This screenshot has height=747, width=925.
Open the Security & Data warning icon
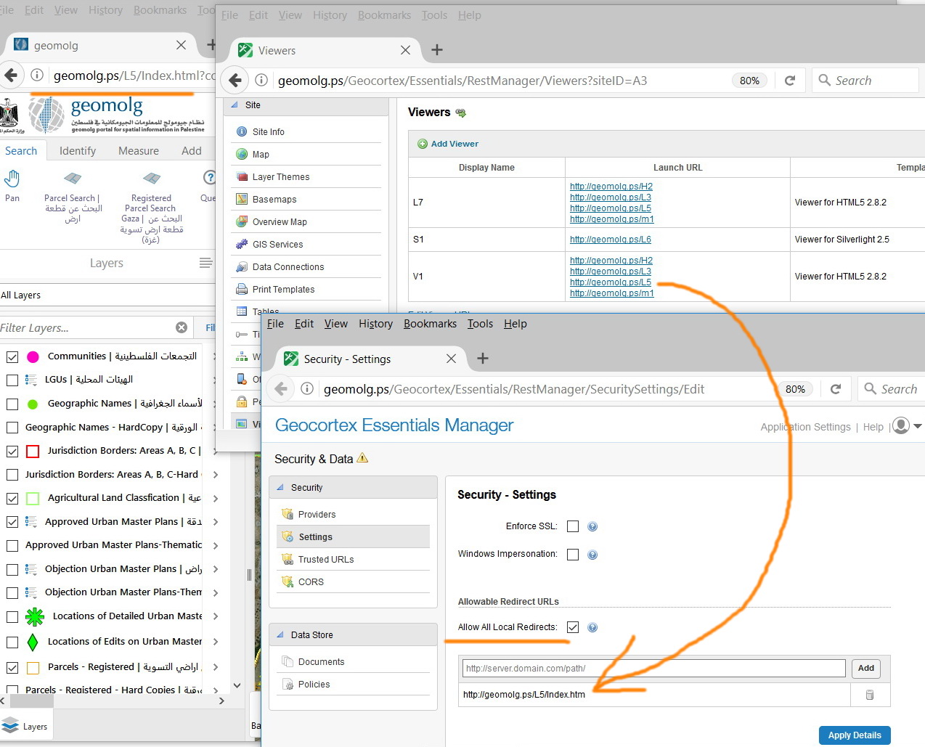[x=362, y=458]
